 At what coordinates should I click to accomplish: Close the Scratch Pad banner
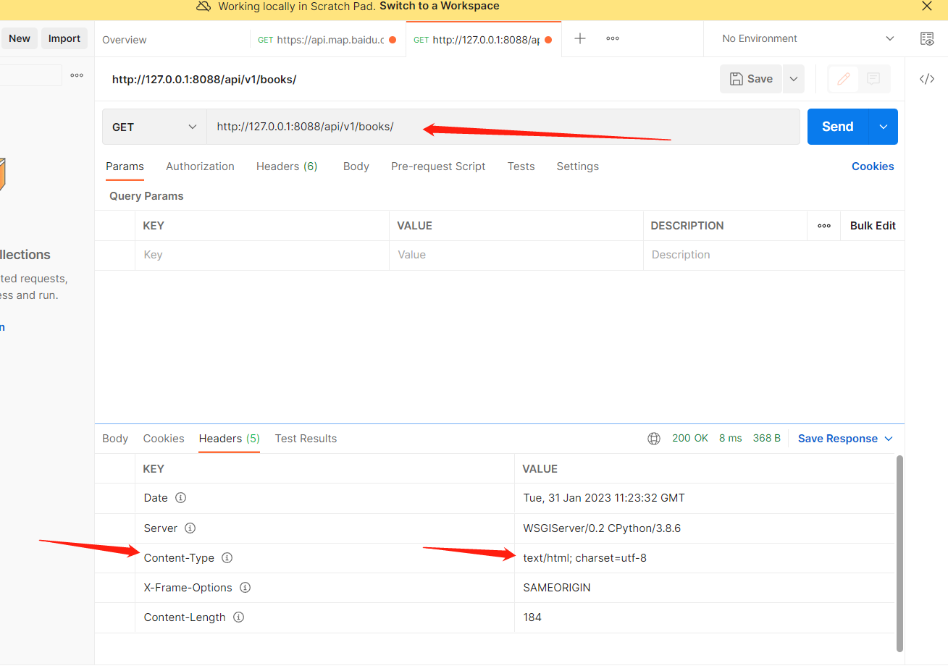(926, 7)
